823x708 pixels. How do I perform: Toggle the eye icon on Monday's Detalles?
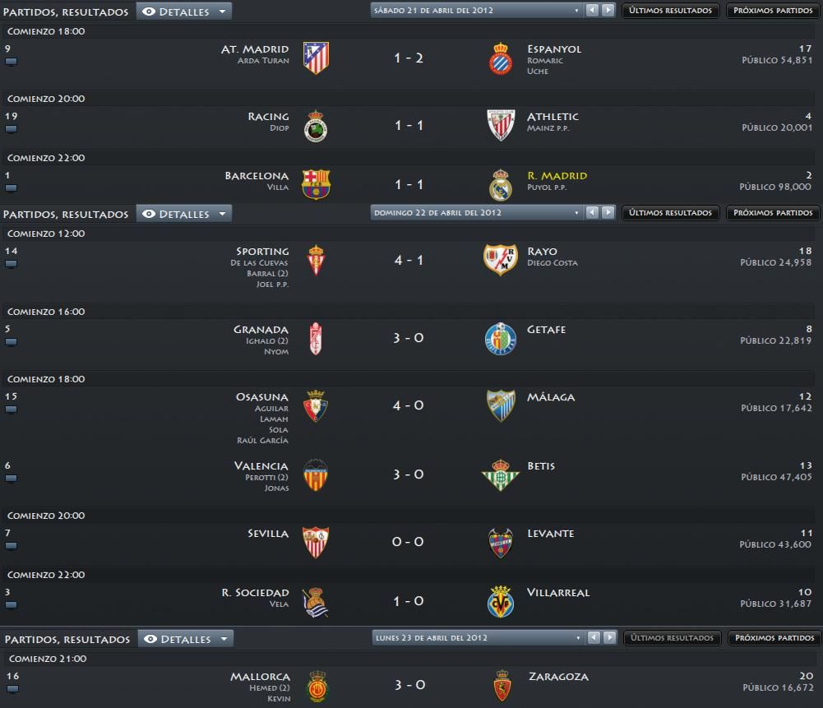(x=150, y=639)
